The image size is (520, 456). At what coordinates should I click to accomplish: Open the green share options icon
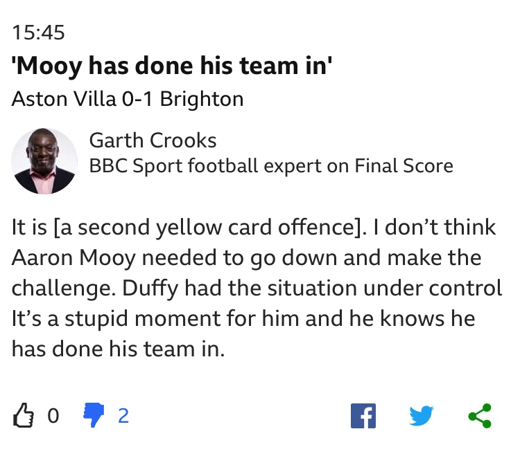point(480,416)
